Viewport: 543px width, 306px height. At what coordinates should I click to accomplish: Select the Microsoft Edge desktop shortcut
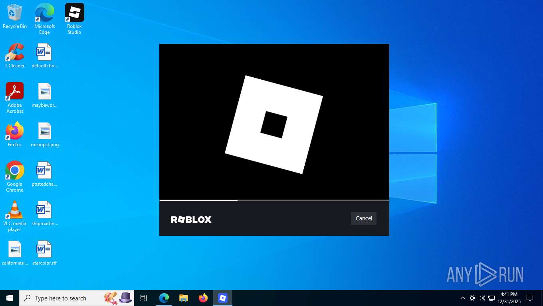click(x=44, y=19)
